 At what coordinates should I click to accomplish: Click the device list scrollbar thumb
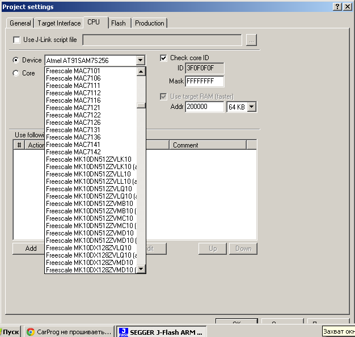click(141, 106)
